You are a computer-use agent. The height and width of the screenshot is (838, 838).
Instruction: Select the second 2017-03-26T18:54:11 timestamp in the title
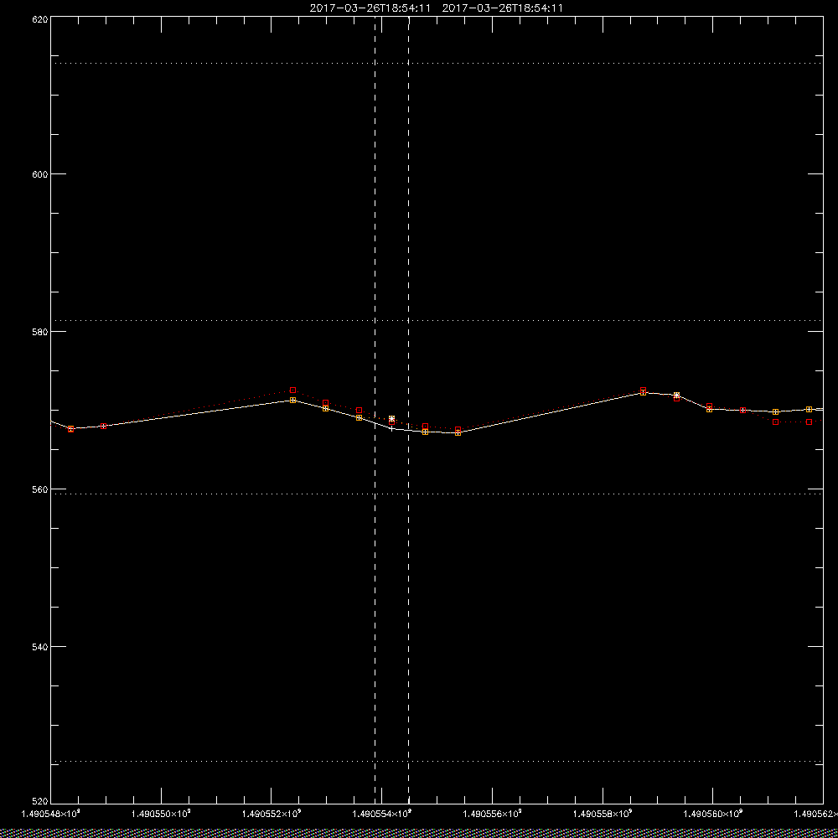point(502,8)
